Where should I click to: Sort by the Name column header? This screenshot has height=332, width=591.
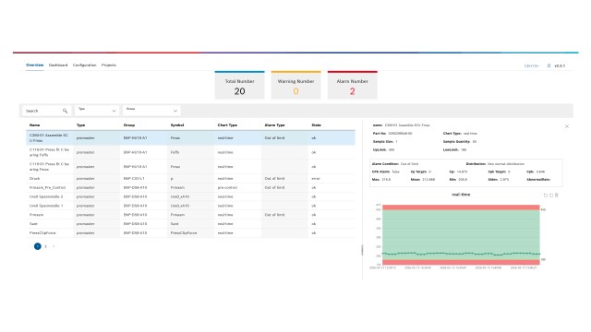pyautogui.click(x=35, y=125)
